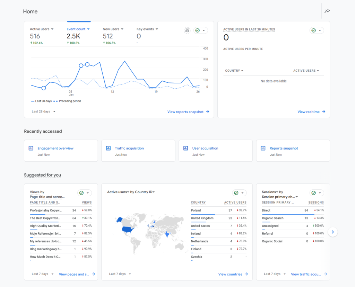355x287 pixels.
Task: Select the New users metric tab
Action: pyautogui.click(x=113, y=29)
